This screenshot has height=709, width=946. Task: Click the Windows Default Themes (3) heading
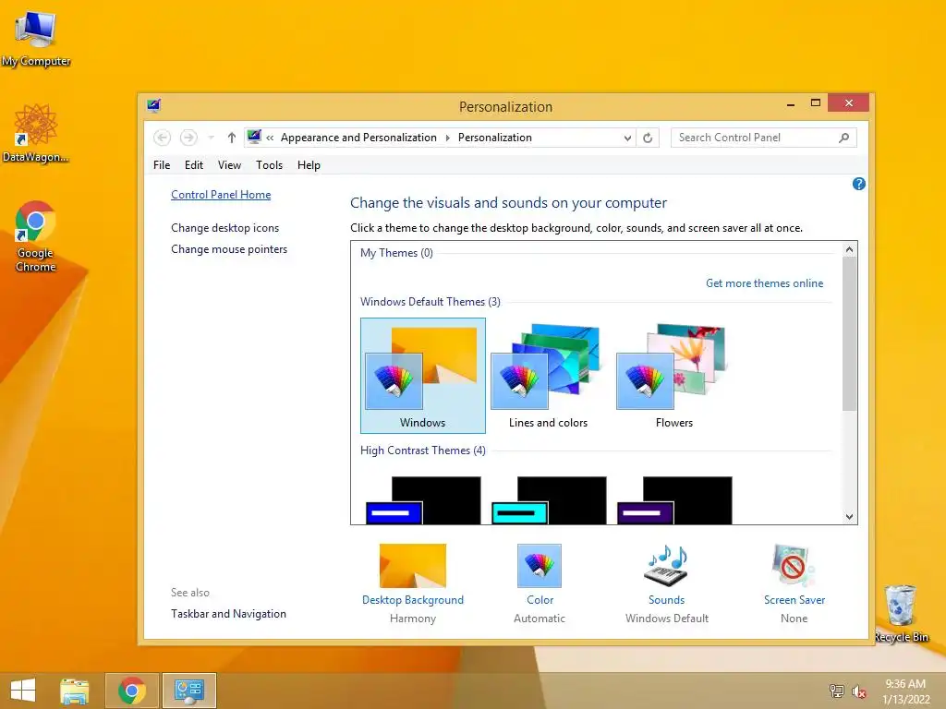click(431, 302)
